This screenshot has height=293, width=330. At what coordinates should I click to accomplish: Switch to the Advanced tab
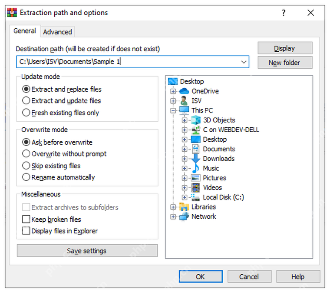(57, 32)
